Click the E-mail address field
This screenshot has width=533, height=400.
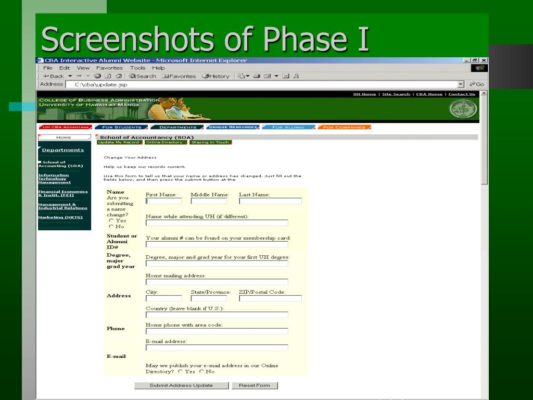[217, 347]
